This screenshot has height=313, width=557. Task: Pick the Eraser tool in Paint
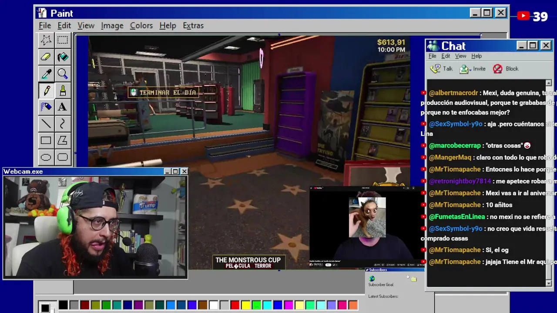click(x=46, y=57)
